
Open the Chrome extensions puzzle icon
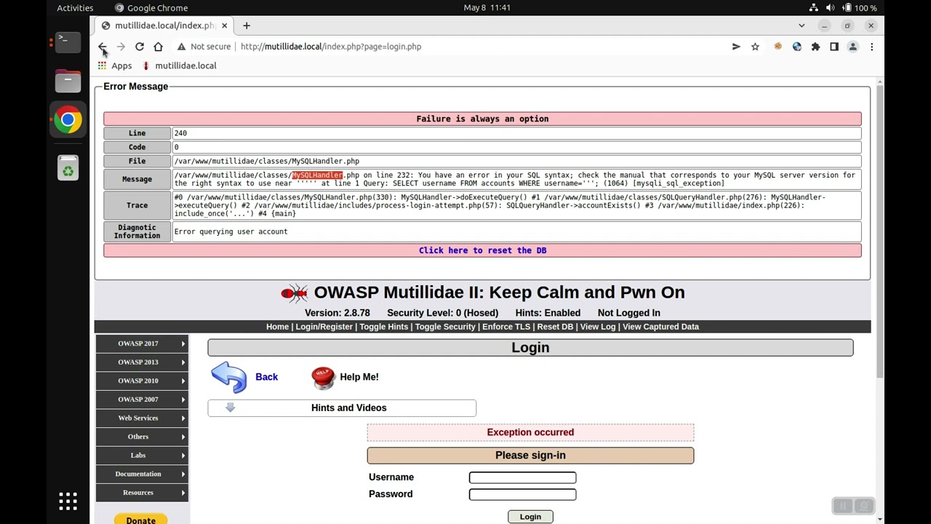[x=815, y=47]
